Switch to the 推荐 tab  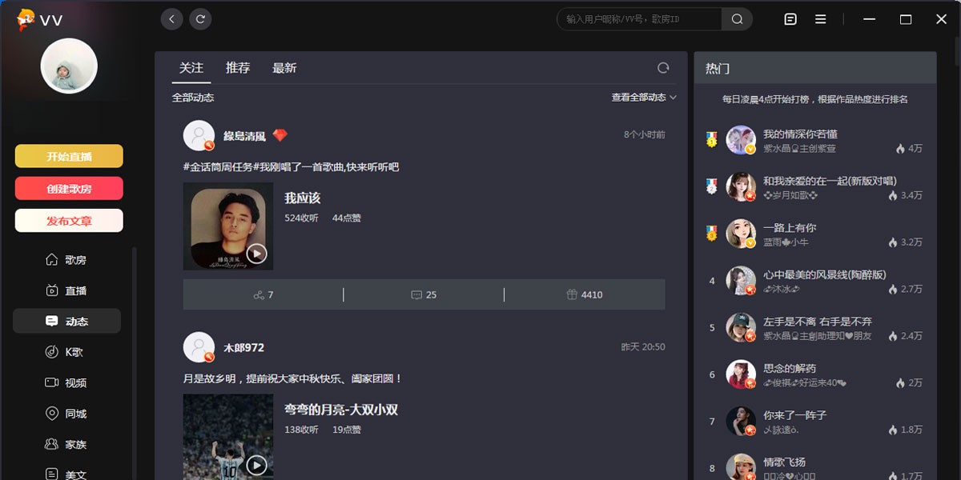tap(238, 68)
